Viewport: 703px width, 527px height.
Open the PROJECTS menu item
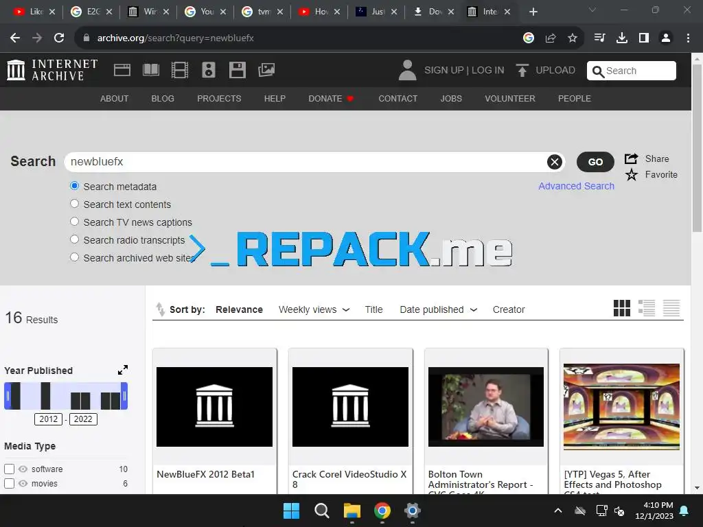tap(219, 99)
